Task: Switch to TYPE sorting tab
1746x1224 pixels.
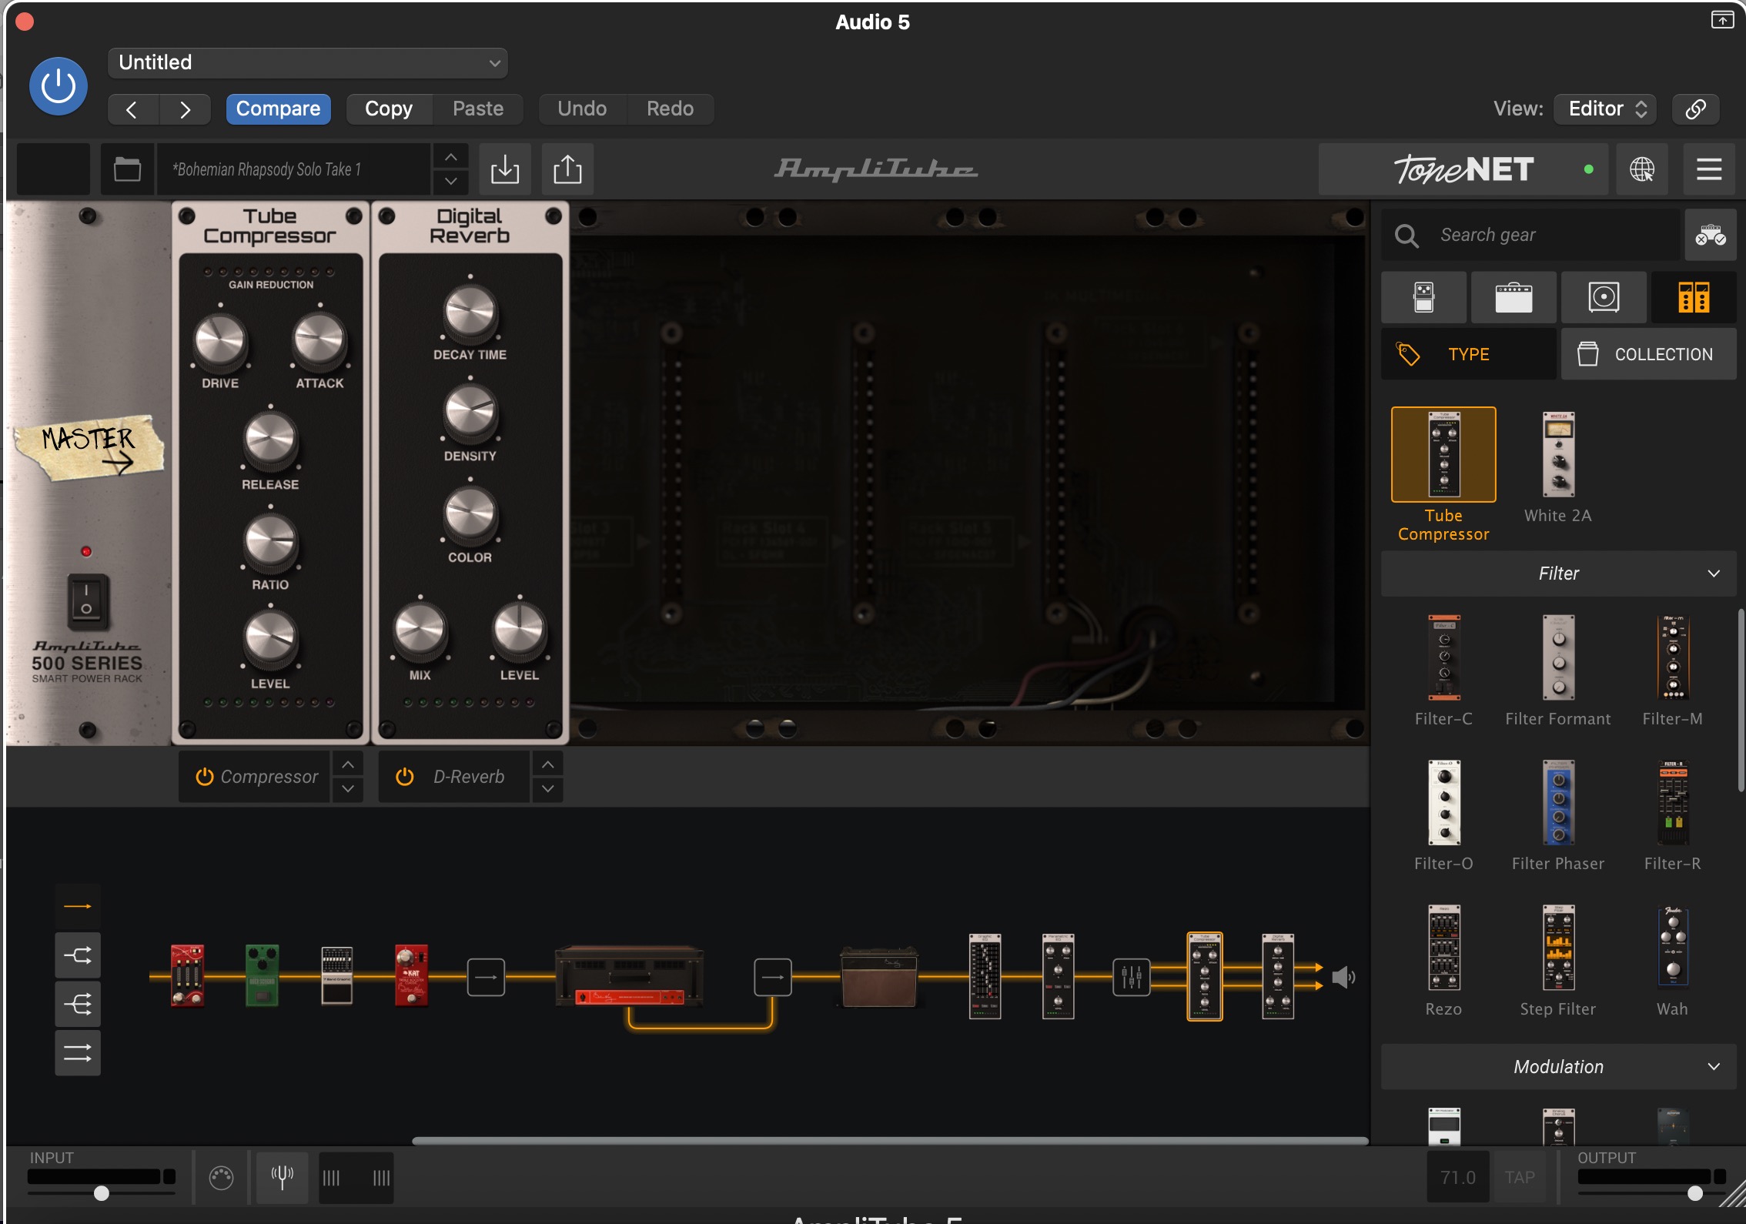Action: [x=1469, y=354]
